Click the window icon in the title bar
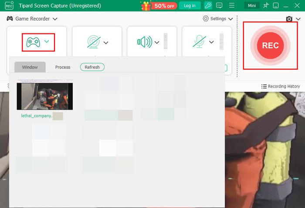Image resolution: width=305 pixels, height=208 pixels. point(276,5)
